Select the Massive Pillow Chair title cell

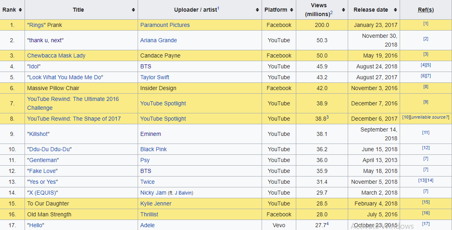pos(81,88)
